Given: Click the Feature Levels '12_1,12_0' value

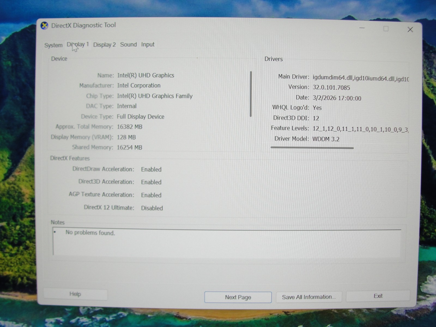Looking at the screenshot, I should coord(360,129).
